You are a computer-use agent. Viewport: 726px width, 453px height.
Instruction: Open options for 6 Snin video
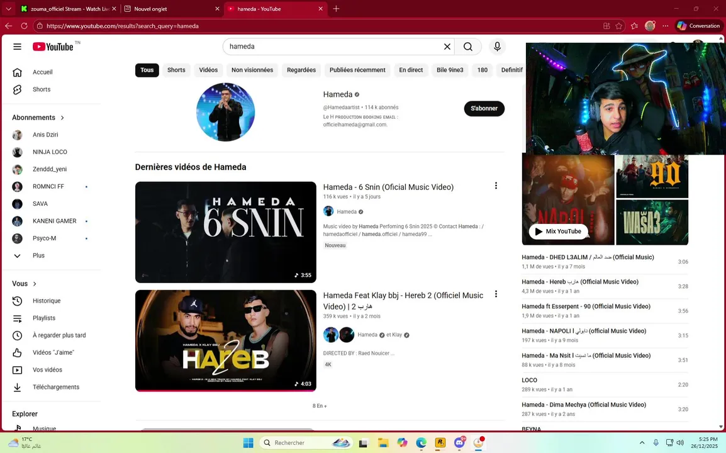click(x=496, y=186)
